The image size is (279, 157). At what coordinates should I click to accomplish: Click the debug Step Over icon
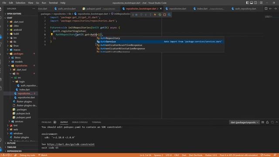coord(141,15)
